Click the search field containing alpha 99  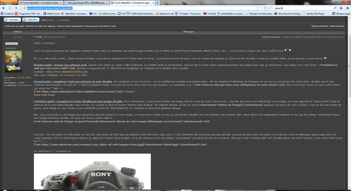303,8
